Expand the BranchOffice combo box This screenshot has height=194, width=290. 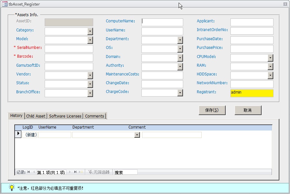point(90,93)
